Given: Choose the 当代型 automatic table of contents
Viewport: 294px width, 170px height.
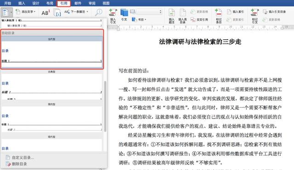Looking at the screenshot, I should (52, 51).
